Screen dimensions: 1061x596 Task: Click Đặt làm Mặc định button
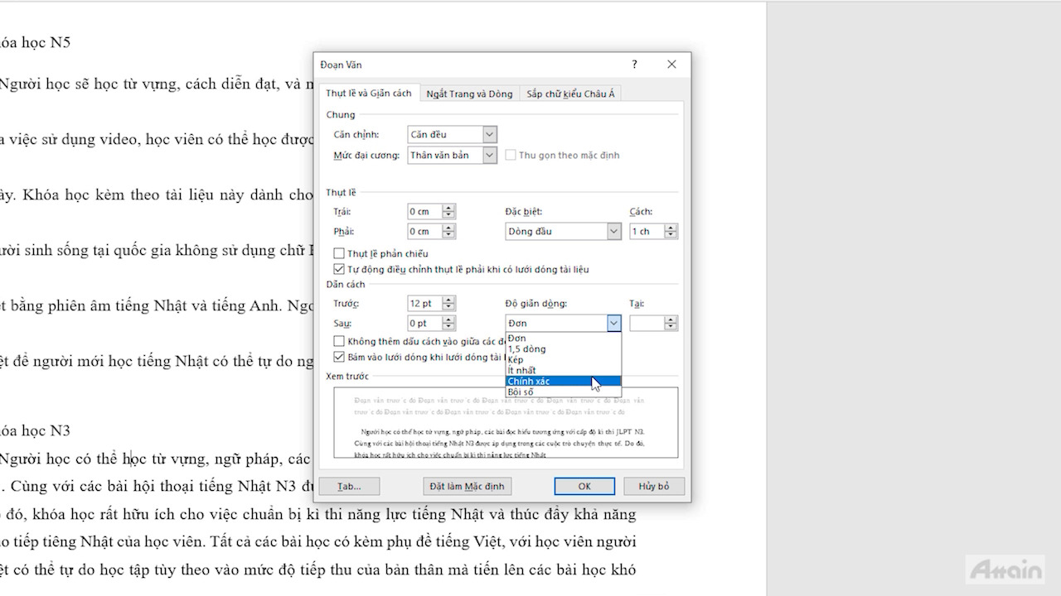point(466,486)
